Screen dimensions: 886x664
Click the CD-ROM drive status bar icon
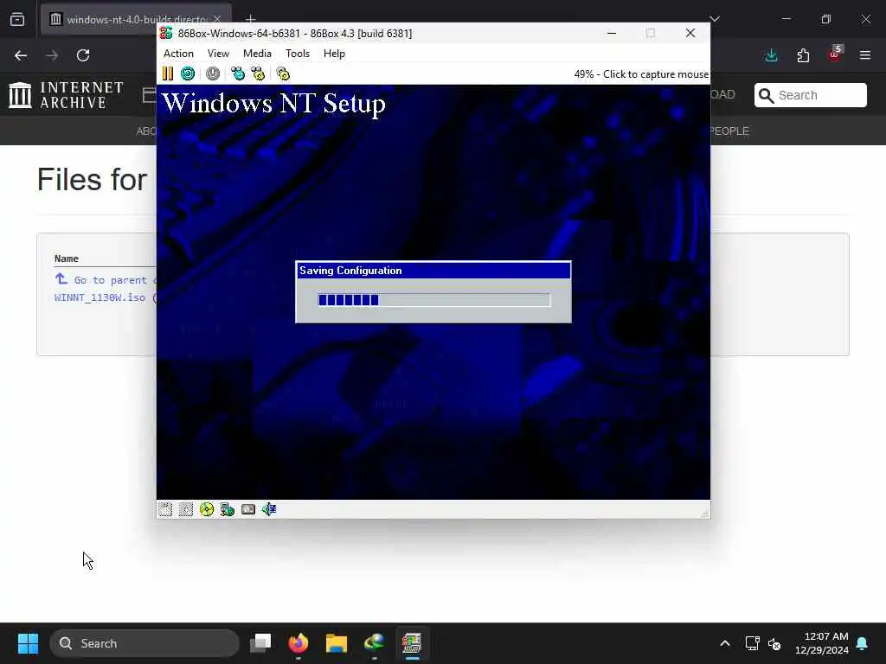click(x=207, y=509)
